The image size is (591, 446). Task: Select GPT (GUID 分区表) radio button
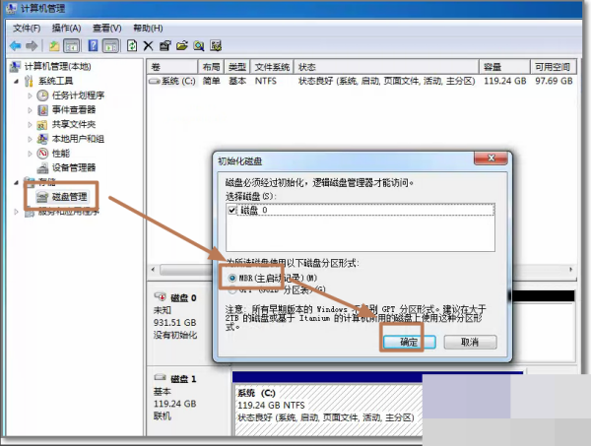click(x=232, y=290)
